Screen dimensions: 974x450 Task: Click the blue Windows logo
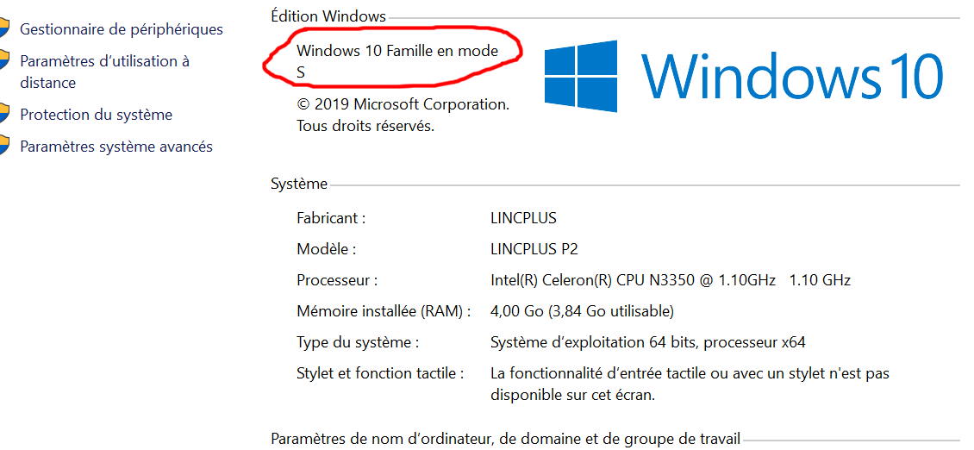coord(581,76)
